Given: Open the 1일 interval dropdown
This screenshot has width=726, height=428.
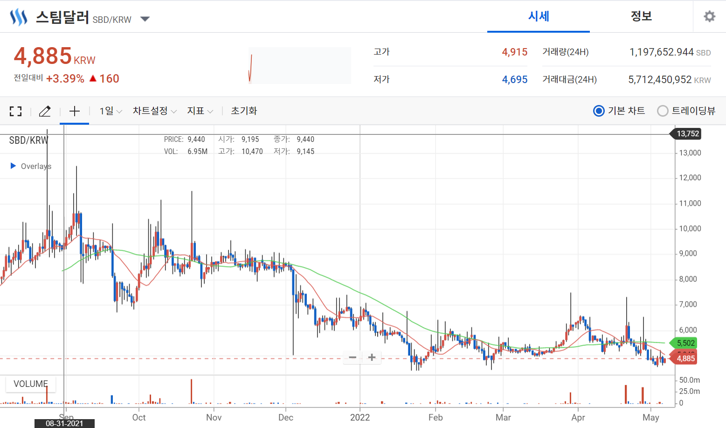Looking at the screenshot, I should point(111,111).
